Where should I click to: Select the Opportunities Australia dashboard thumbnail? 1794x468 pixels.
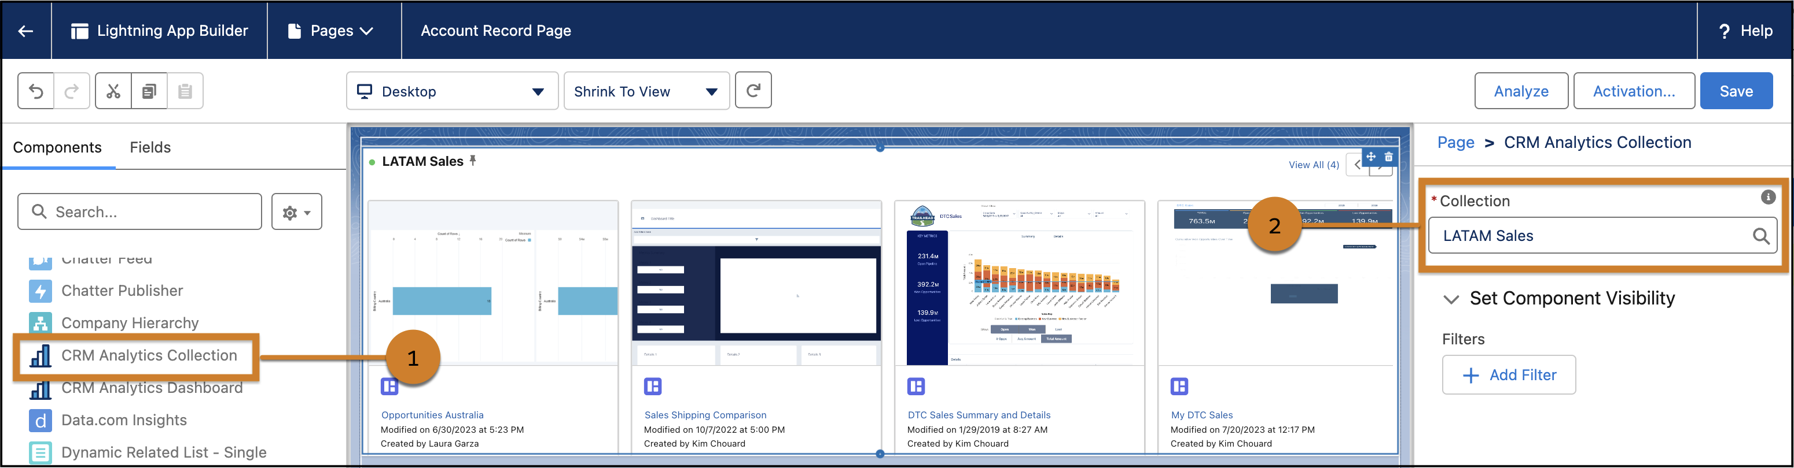click(493, 283)
